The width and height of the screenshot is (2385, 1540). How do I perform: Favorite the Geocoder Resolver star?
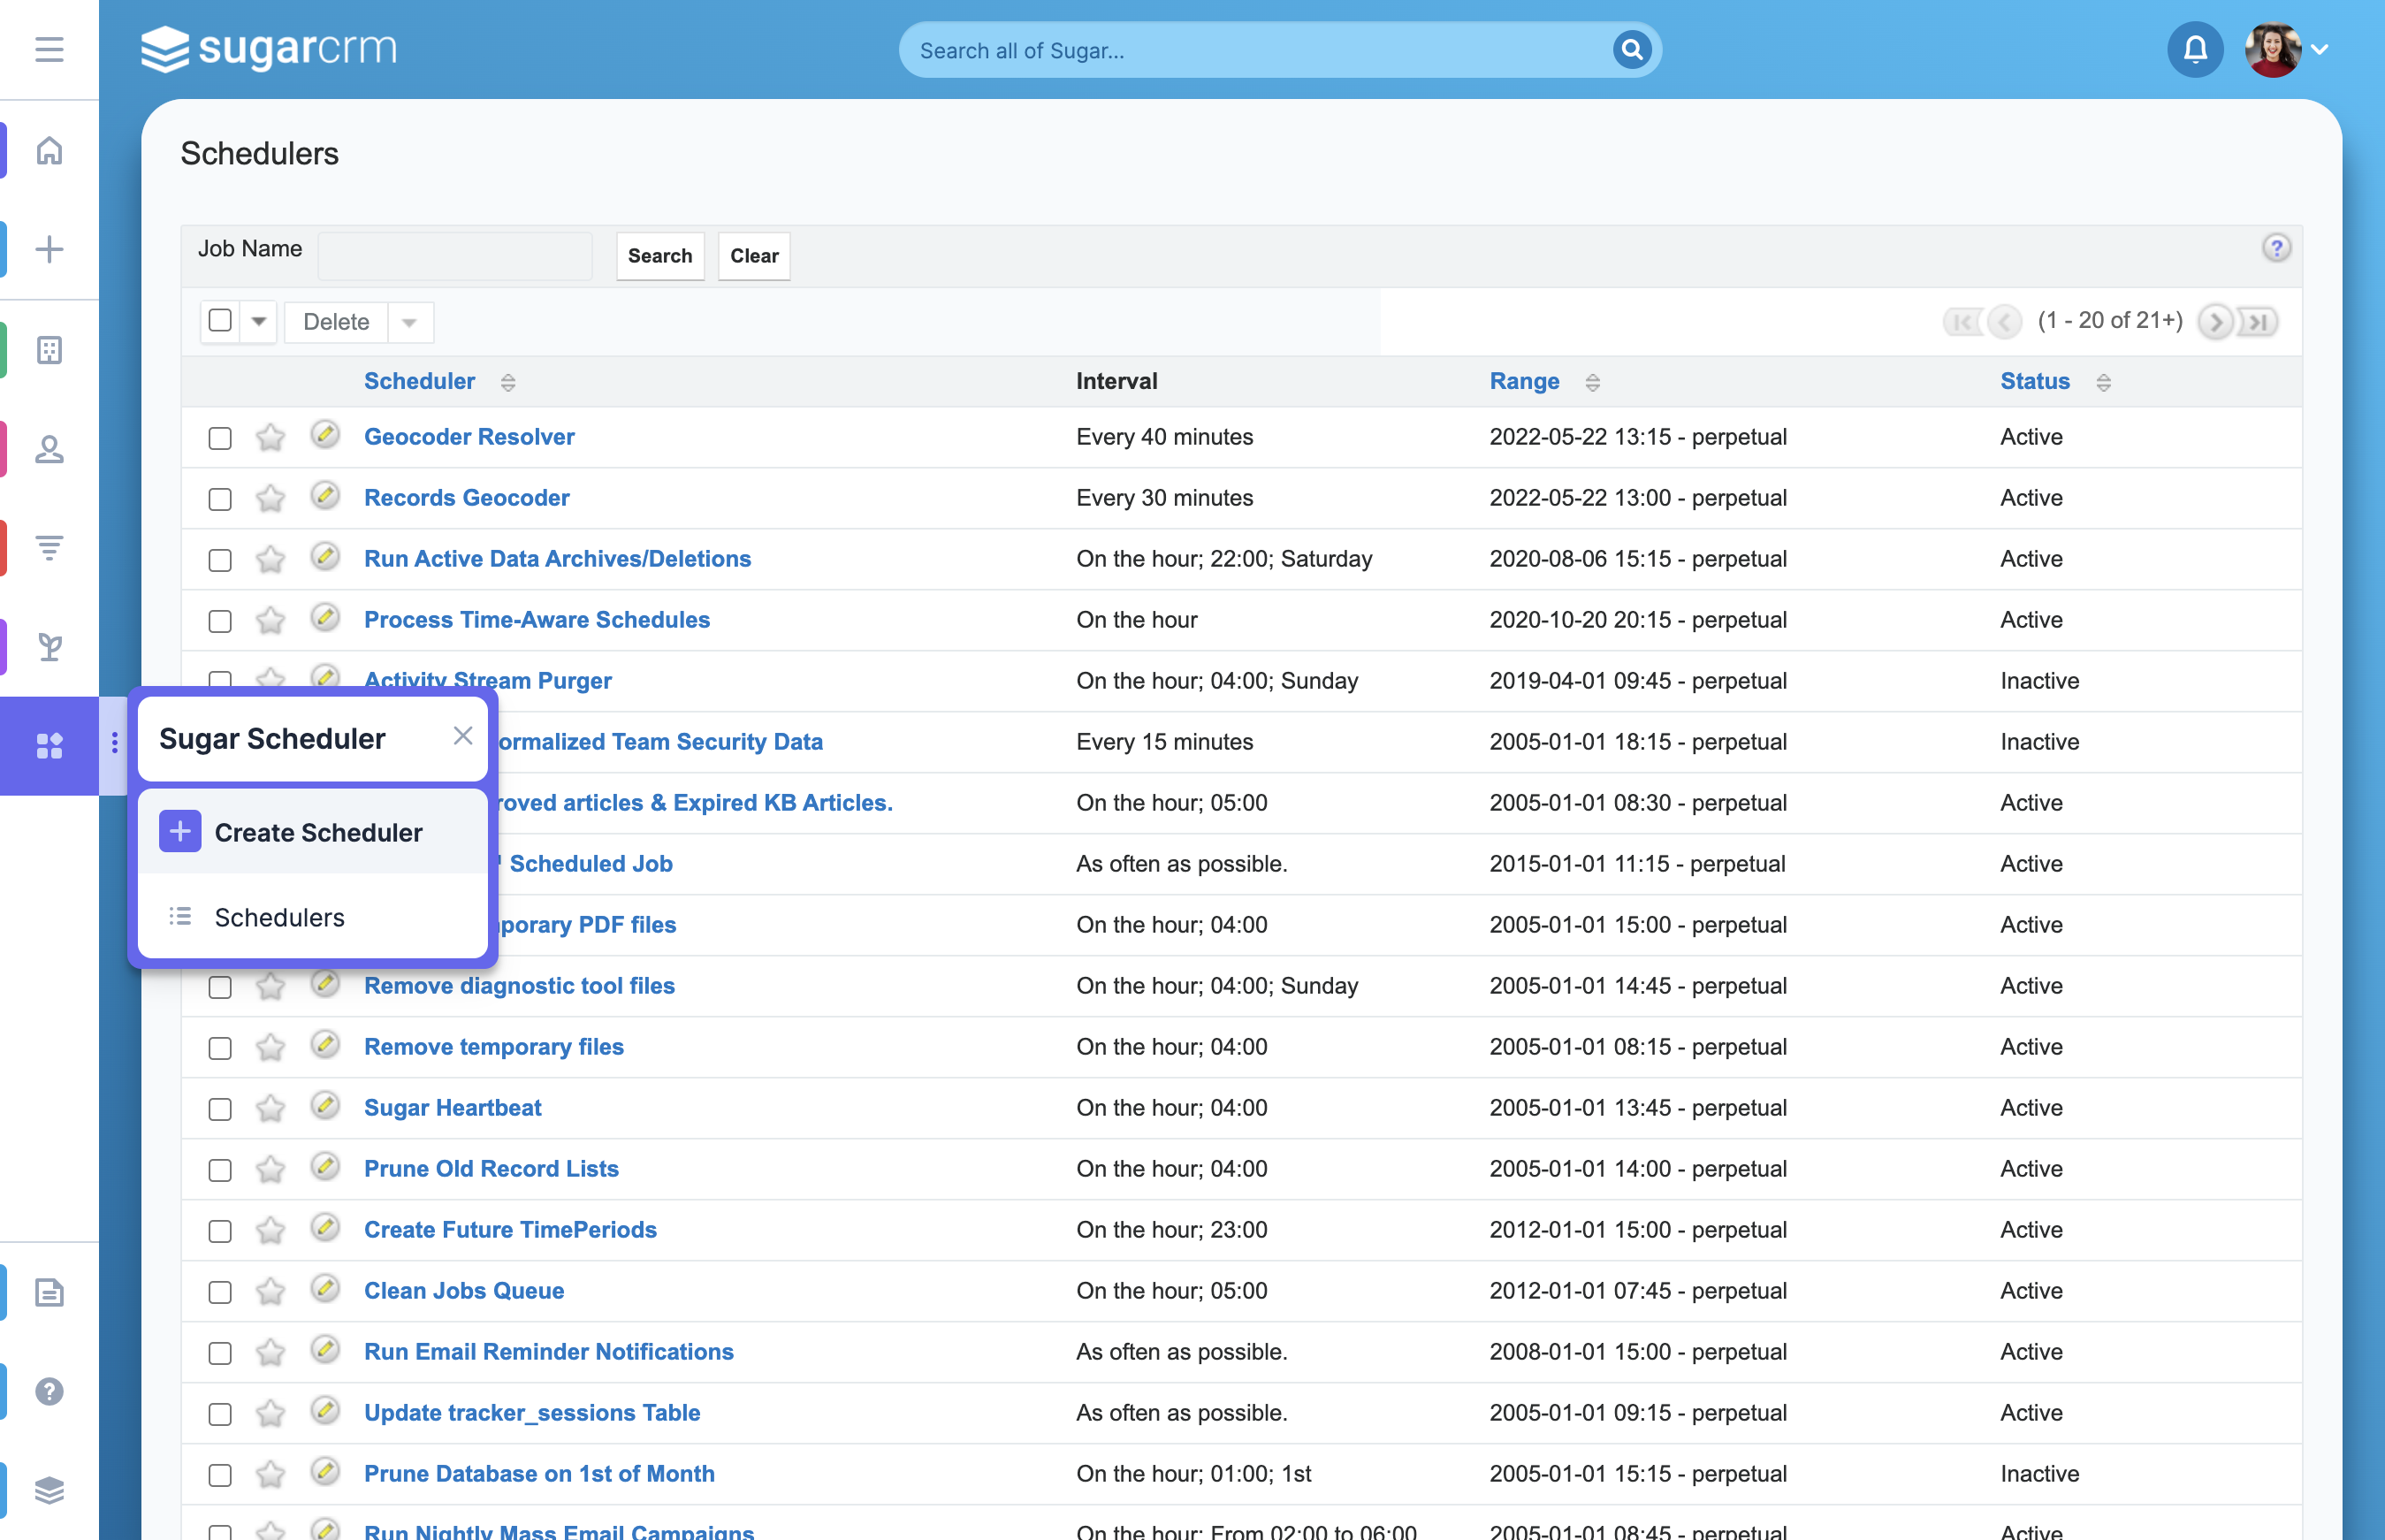[270, 437]
